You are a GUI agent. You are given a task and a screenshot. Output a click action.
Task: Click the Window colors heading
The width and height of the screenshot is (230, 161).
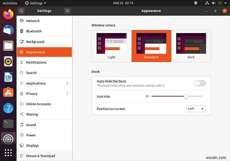tap(103, 25)
